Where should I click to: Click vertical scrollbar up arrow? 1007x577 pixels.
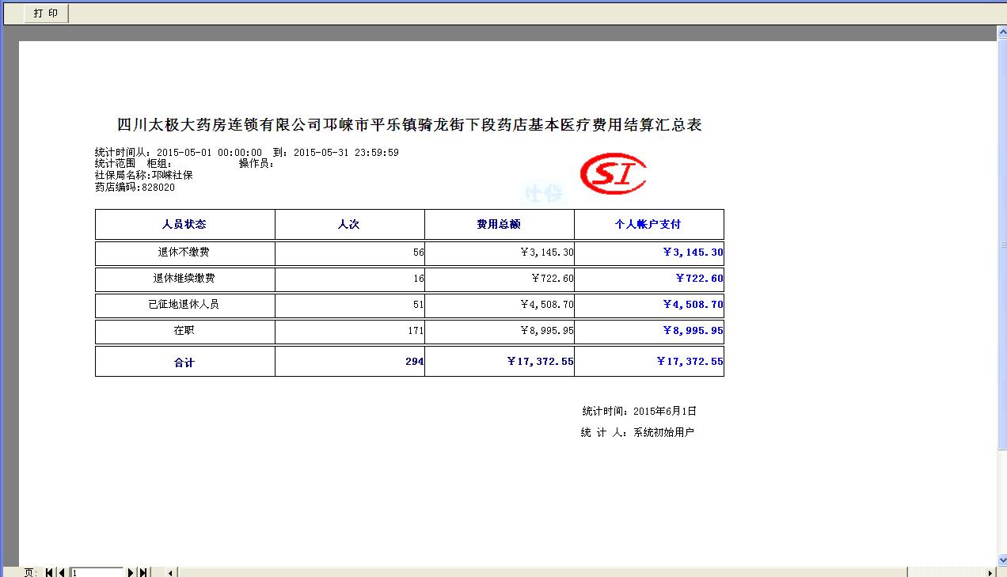click(1001, 31)
